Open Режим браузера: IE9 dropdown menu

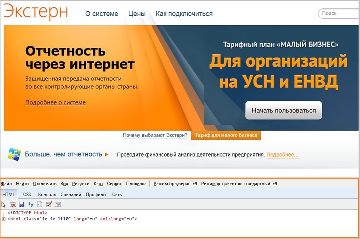(x=175, y=184)
